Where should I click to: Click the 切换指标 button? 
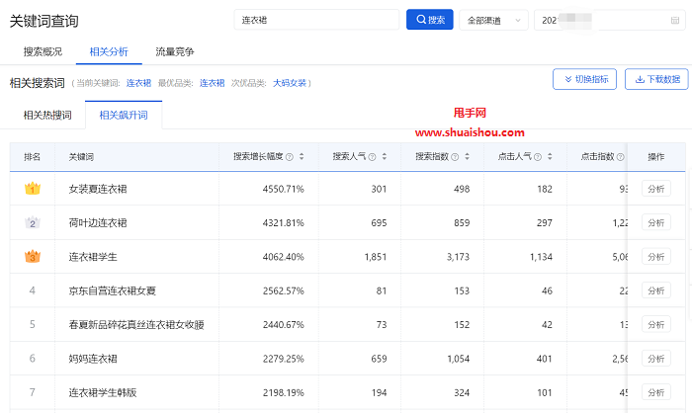pyautogui.click(x=584, y=79)
